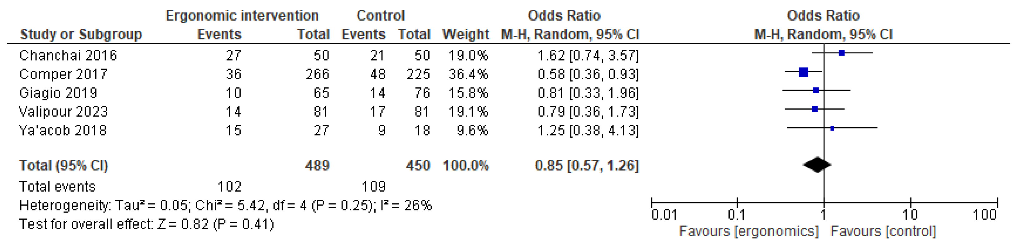
Task: Click the Weight column header
Action: [465, 35]
